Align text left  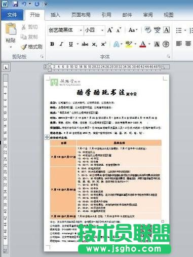tap(179, 44)
